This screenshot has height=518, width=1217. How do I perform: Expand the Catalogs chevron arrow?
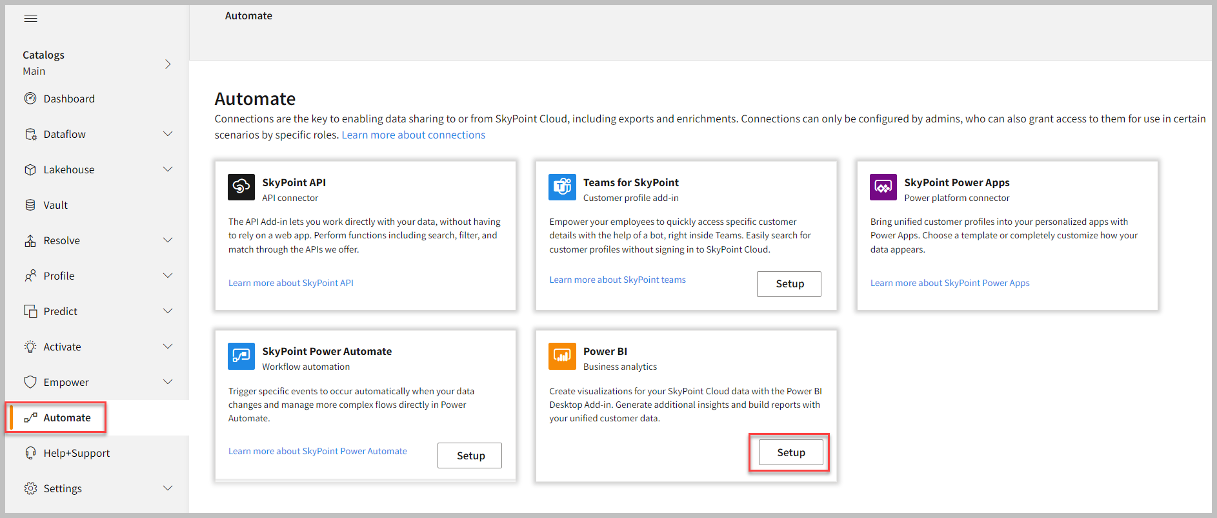coord(168,64)
